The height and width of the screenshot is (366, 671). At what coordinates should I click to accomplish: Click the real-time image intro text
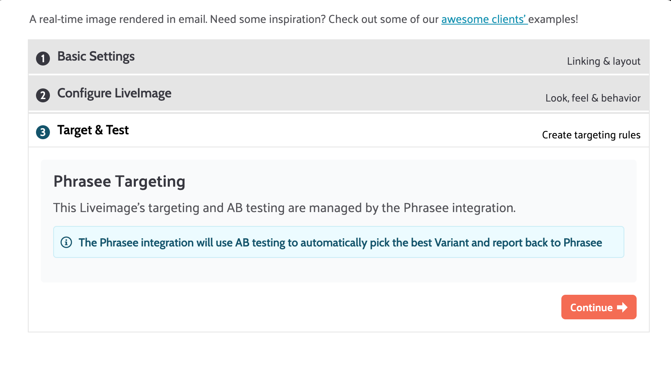233,19
